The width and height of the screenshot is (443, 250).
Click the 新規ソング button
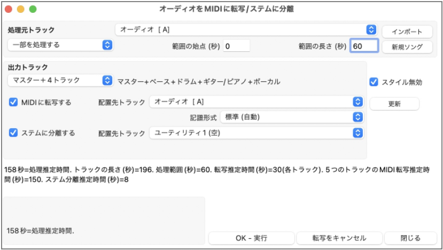(407, 47)
